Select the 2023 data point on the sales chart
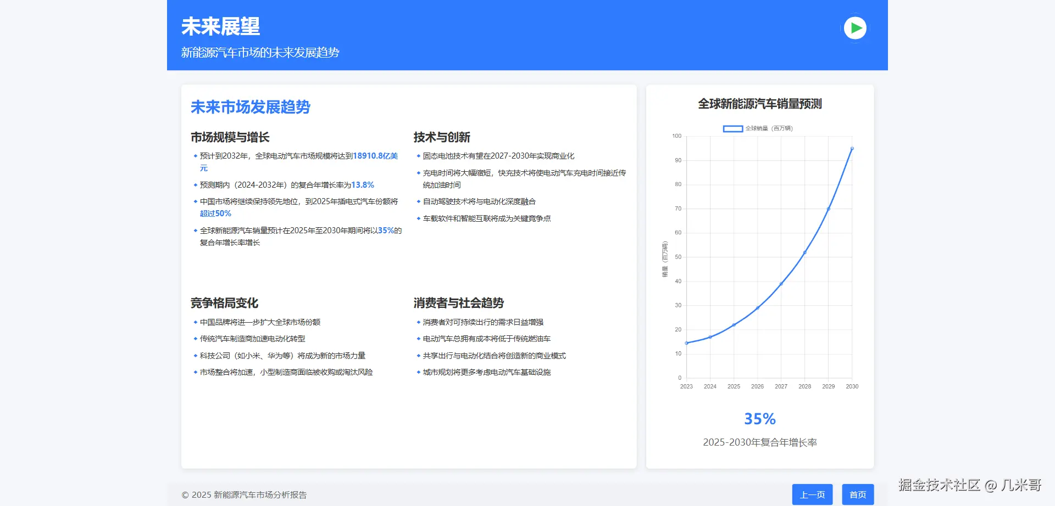 (686, 343)
